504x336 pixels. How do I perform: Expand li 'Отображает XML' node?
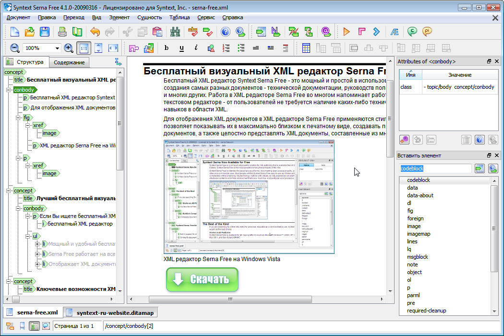pos(37,264)
